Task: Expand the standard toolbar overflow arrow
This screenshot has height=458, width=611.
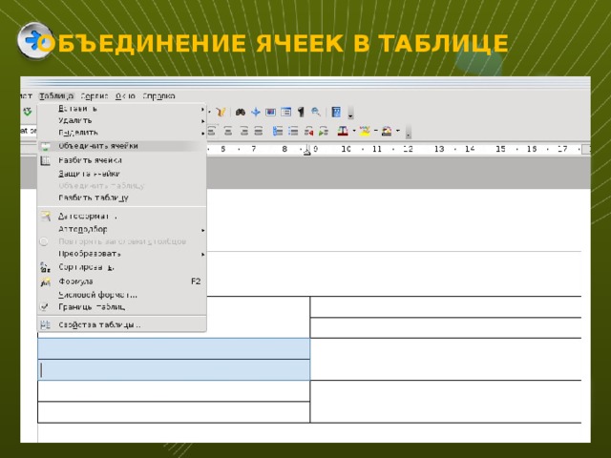Action: click(x=350, y=114)
